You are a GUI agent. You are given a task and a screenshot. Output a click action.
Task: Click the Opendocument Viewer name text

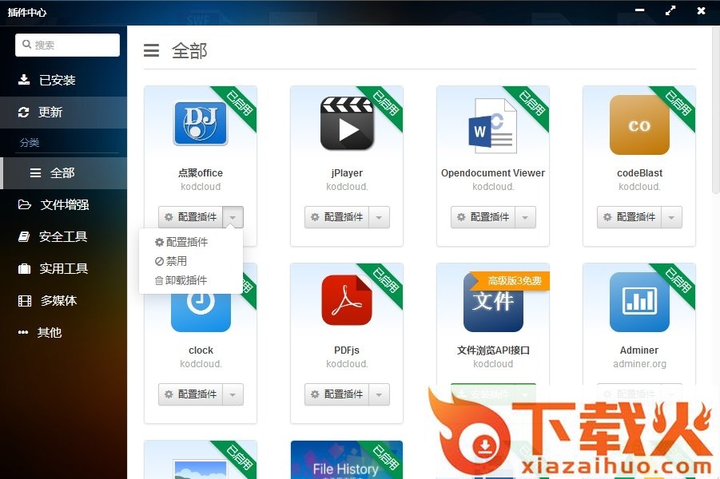pos(493,173)
